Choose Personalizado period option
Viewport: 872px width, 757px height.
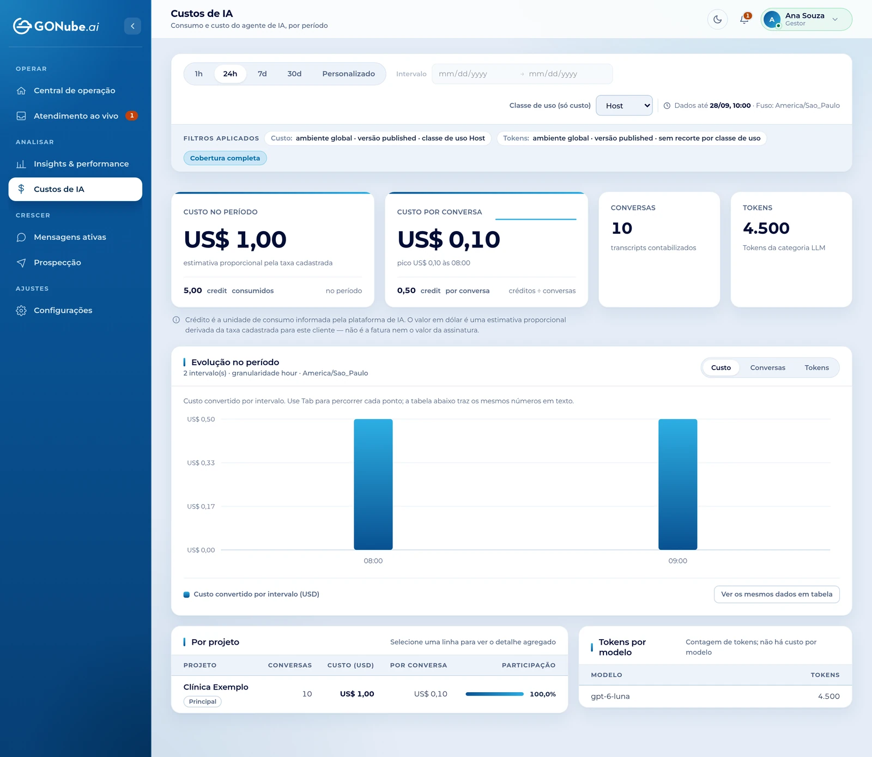pyautogui.click(x=348, y=74)
